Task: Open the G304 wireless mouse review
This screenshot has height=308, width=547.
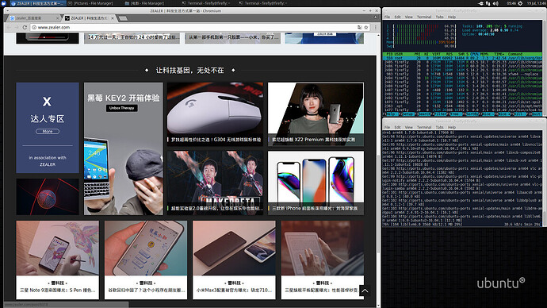Action: tap(216, 114)
